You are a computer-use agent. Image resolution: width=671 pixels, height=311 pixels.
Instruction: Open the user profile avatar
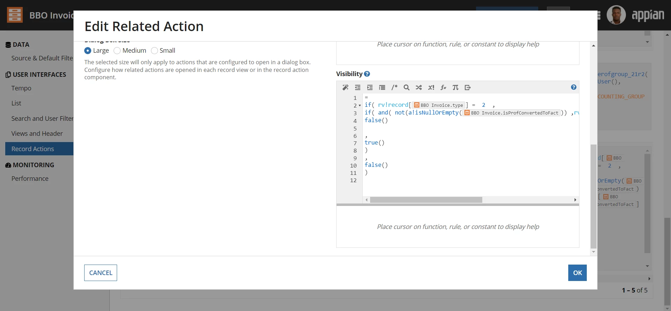(616, 15)
